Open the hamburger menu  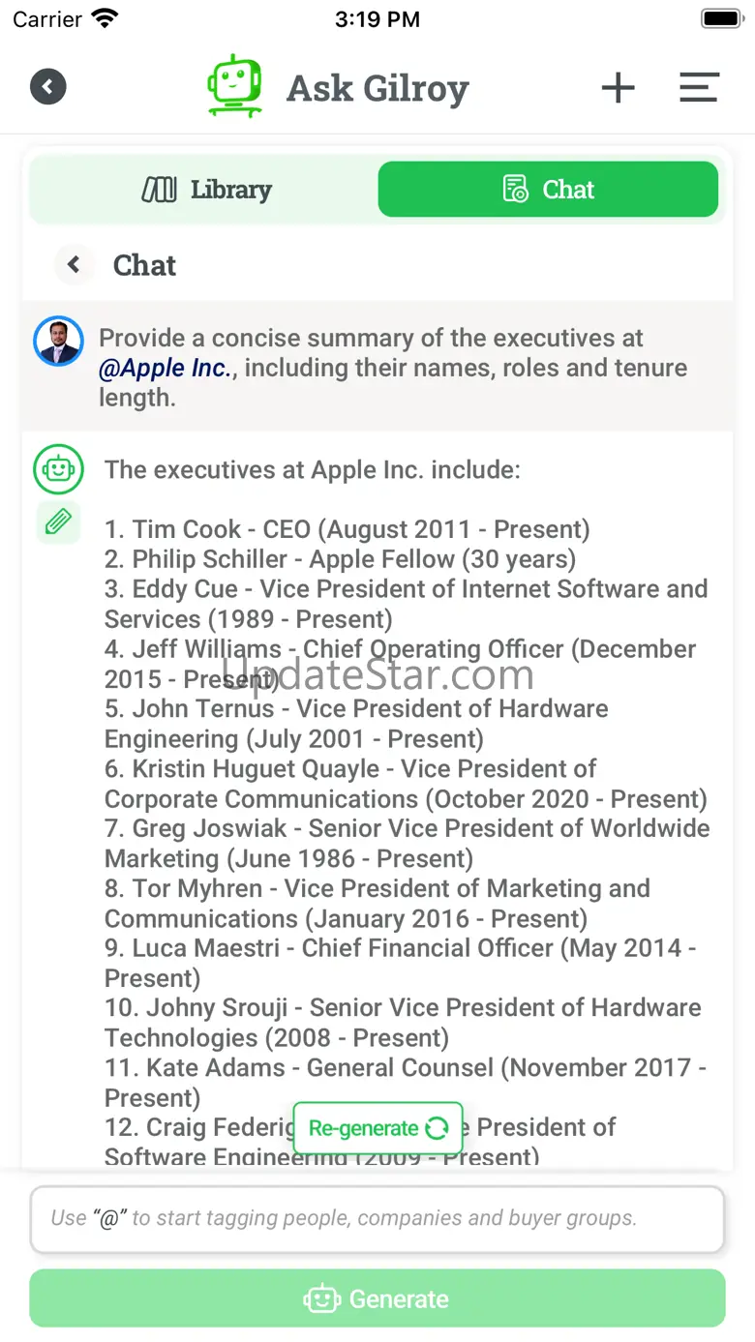click(698, 88)
